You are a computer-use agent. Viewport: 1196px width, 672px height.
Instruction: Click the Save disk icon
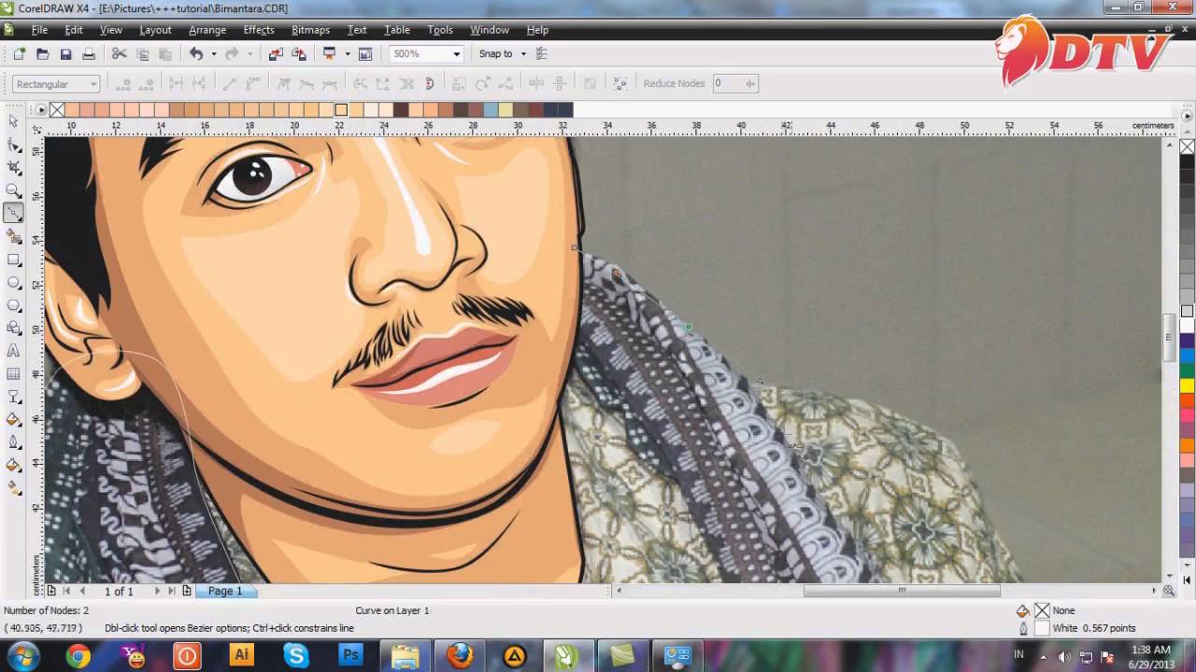[x=65, y=54]
